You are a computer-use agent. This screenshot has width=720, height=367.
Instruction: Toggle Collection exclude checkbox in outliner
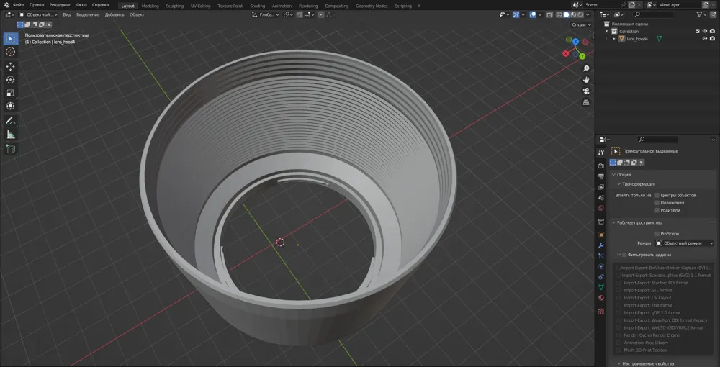[698, 31]
